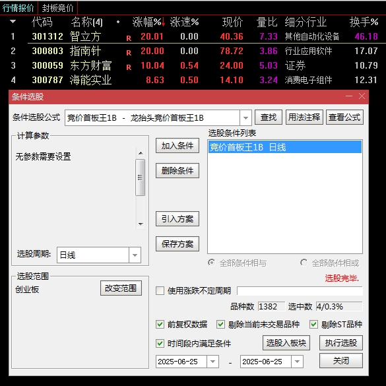Click the dot icon after 名称(4)
This screenshot has height=386, width=386.
click(118, 22)
